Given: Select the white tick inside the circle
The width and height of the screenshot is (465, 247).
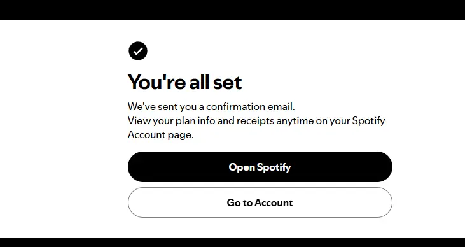Looking at the screenshot, I should (138, 52).
